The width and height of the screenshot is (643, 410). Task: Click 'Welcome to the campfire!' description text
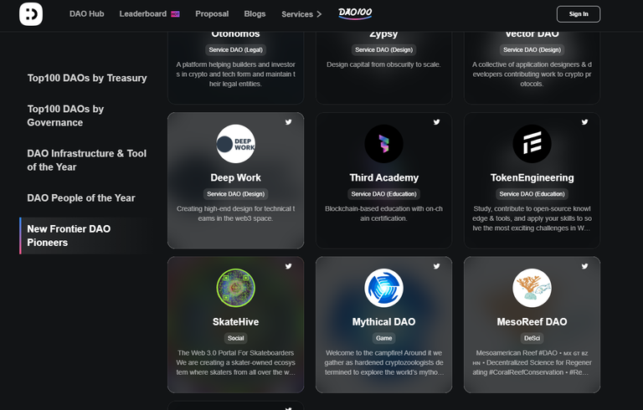point(383,362)
